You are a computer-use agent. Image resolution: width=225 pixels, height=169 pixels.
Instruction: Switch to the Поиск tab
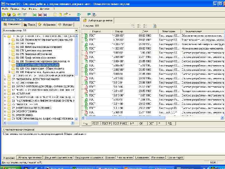click(x=29, y=25)
